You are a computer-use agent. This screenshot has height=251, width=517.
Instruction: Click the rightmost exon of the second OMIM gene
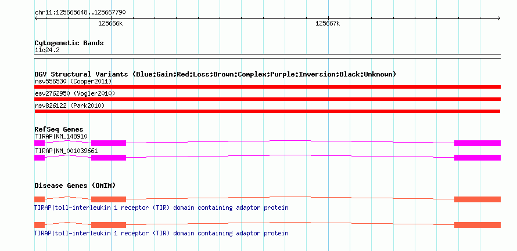pos(477,225)
